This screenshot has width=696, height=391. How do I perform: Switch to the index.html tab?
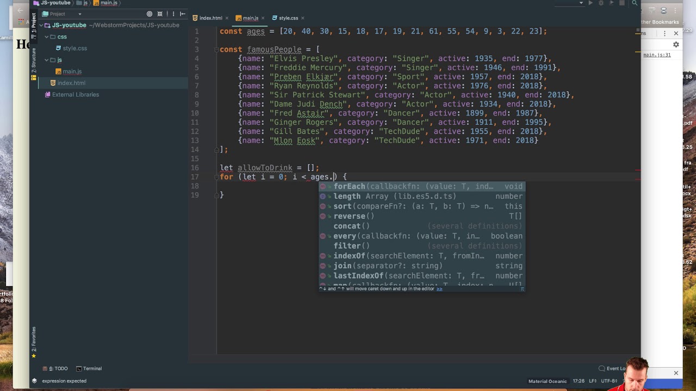click(210, 18)
